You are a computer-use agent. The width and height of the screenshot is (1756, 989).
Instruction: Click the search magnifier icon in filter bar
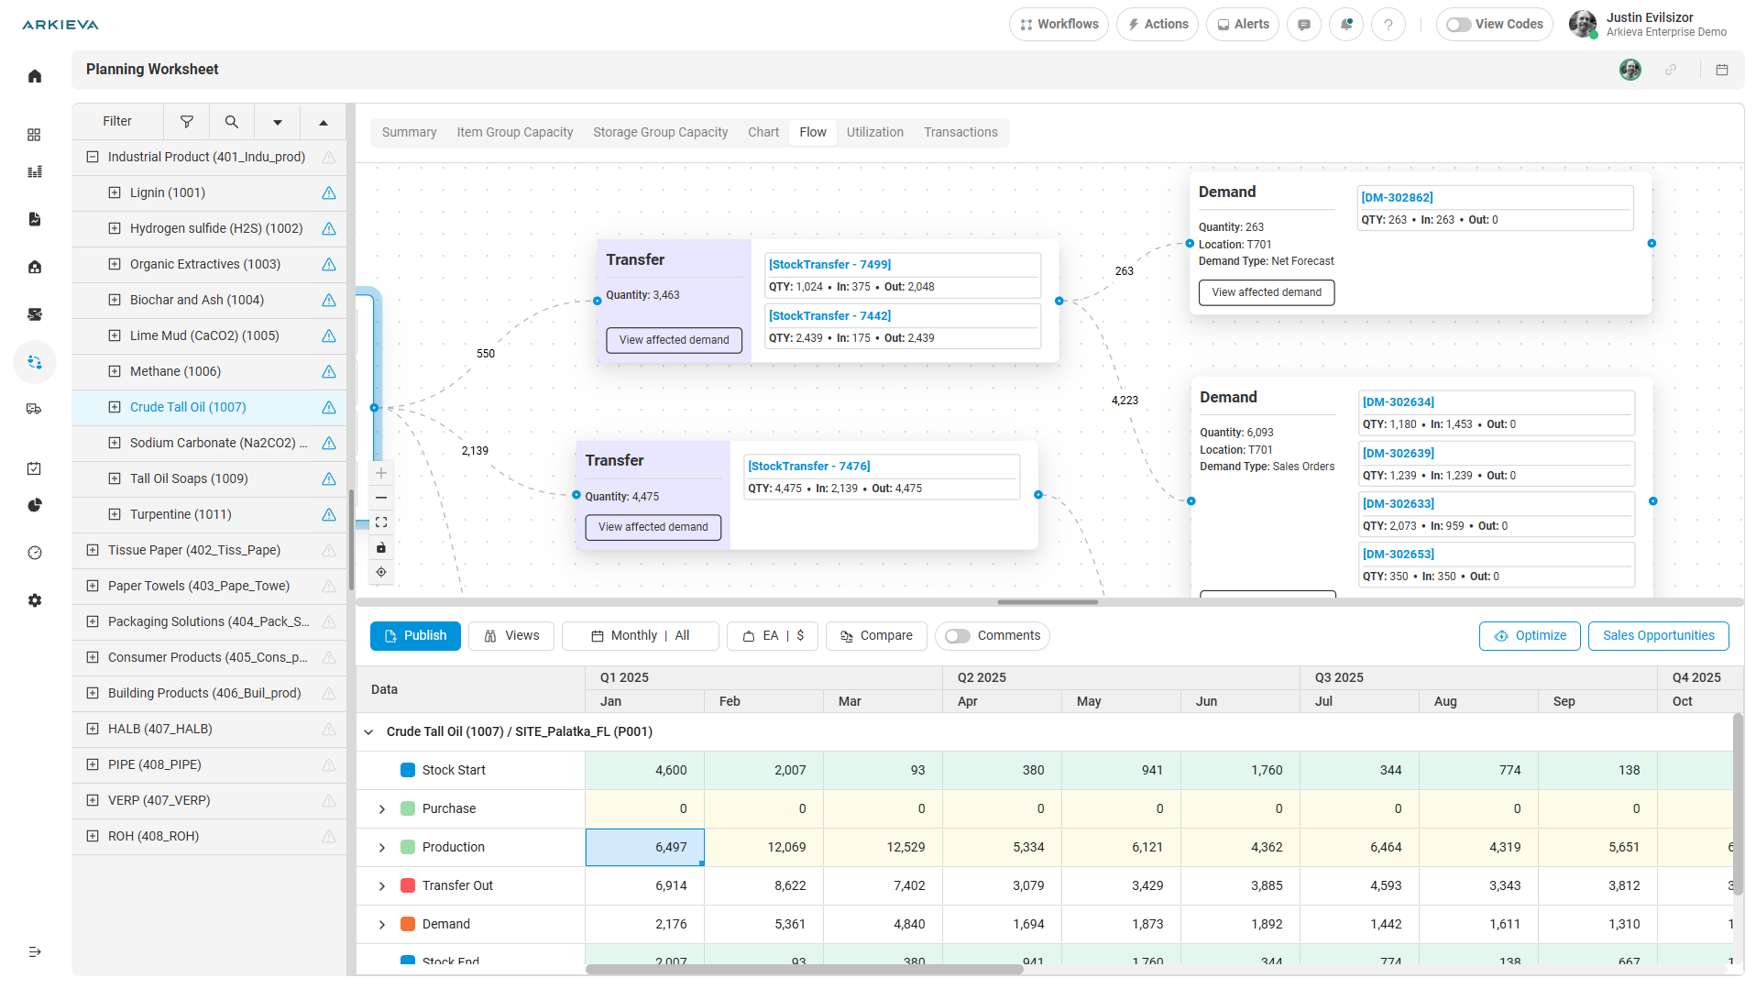click(x=232, y=122)
